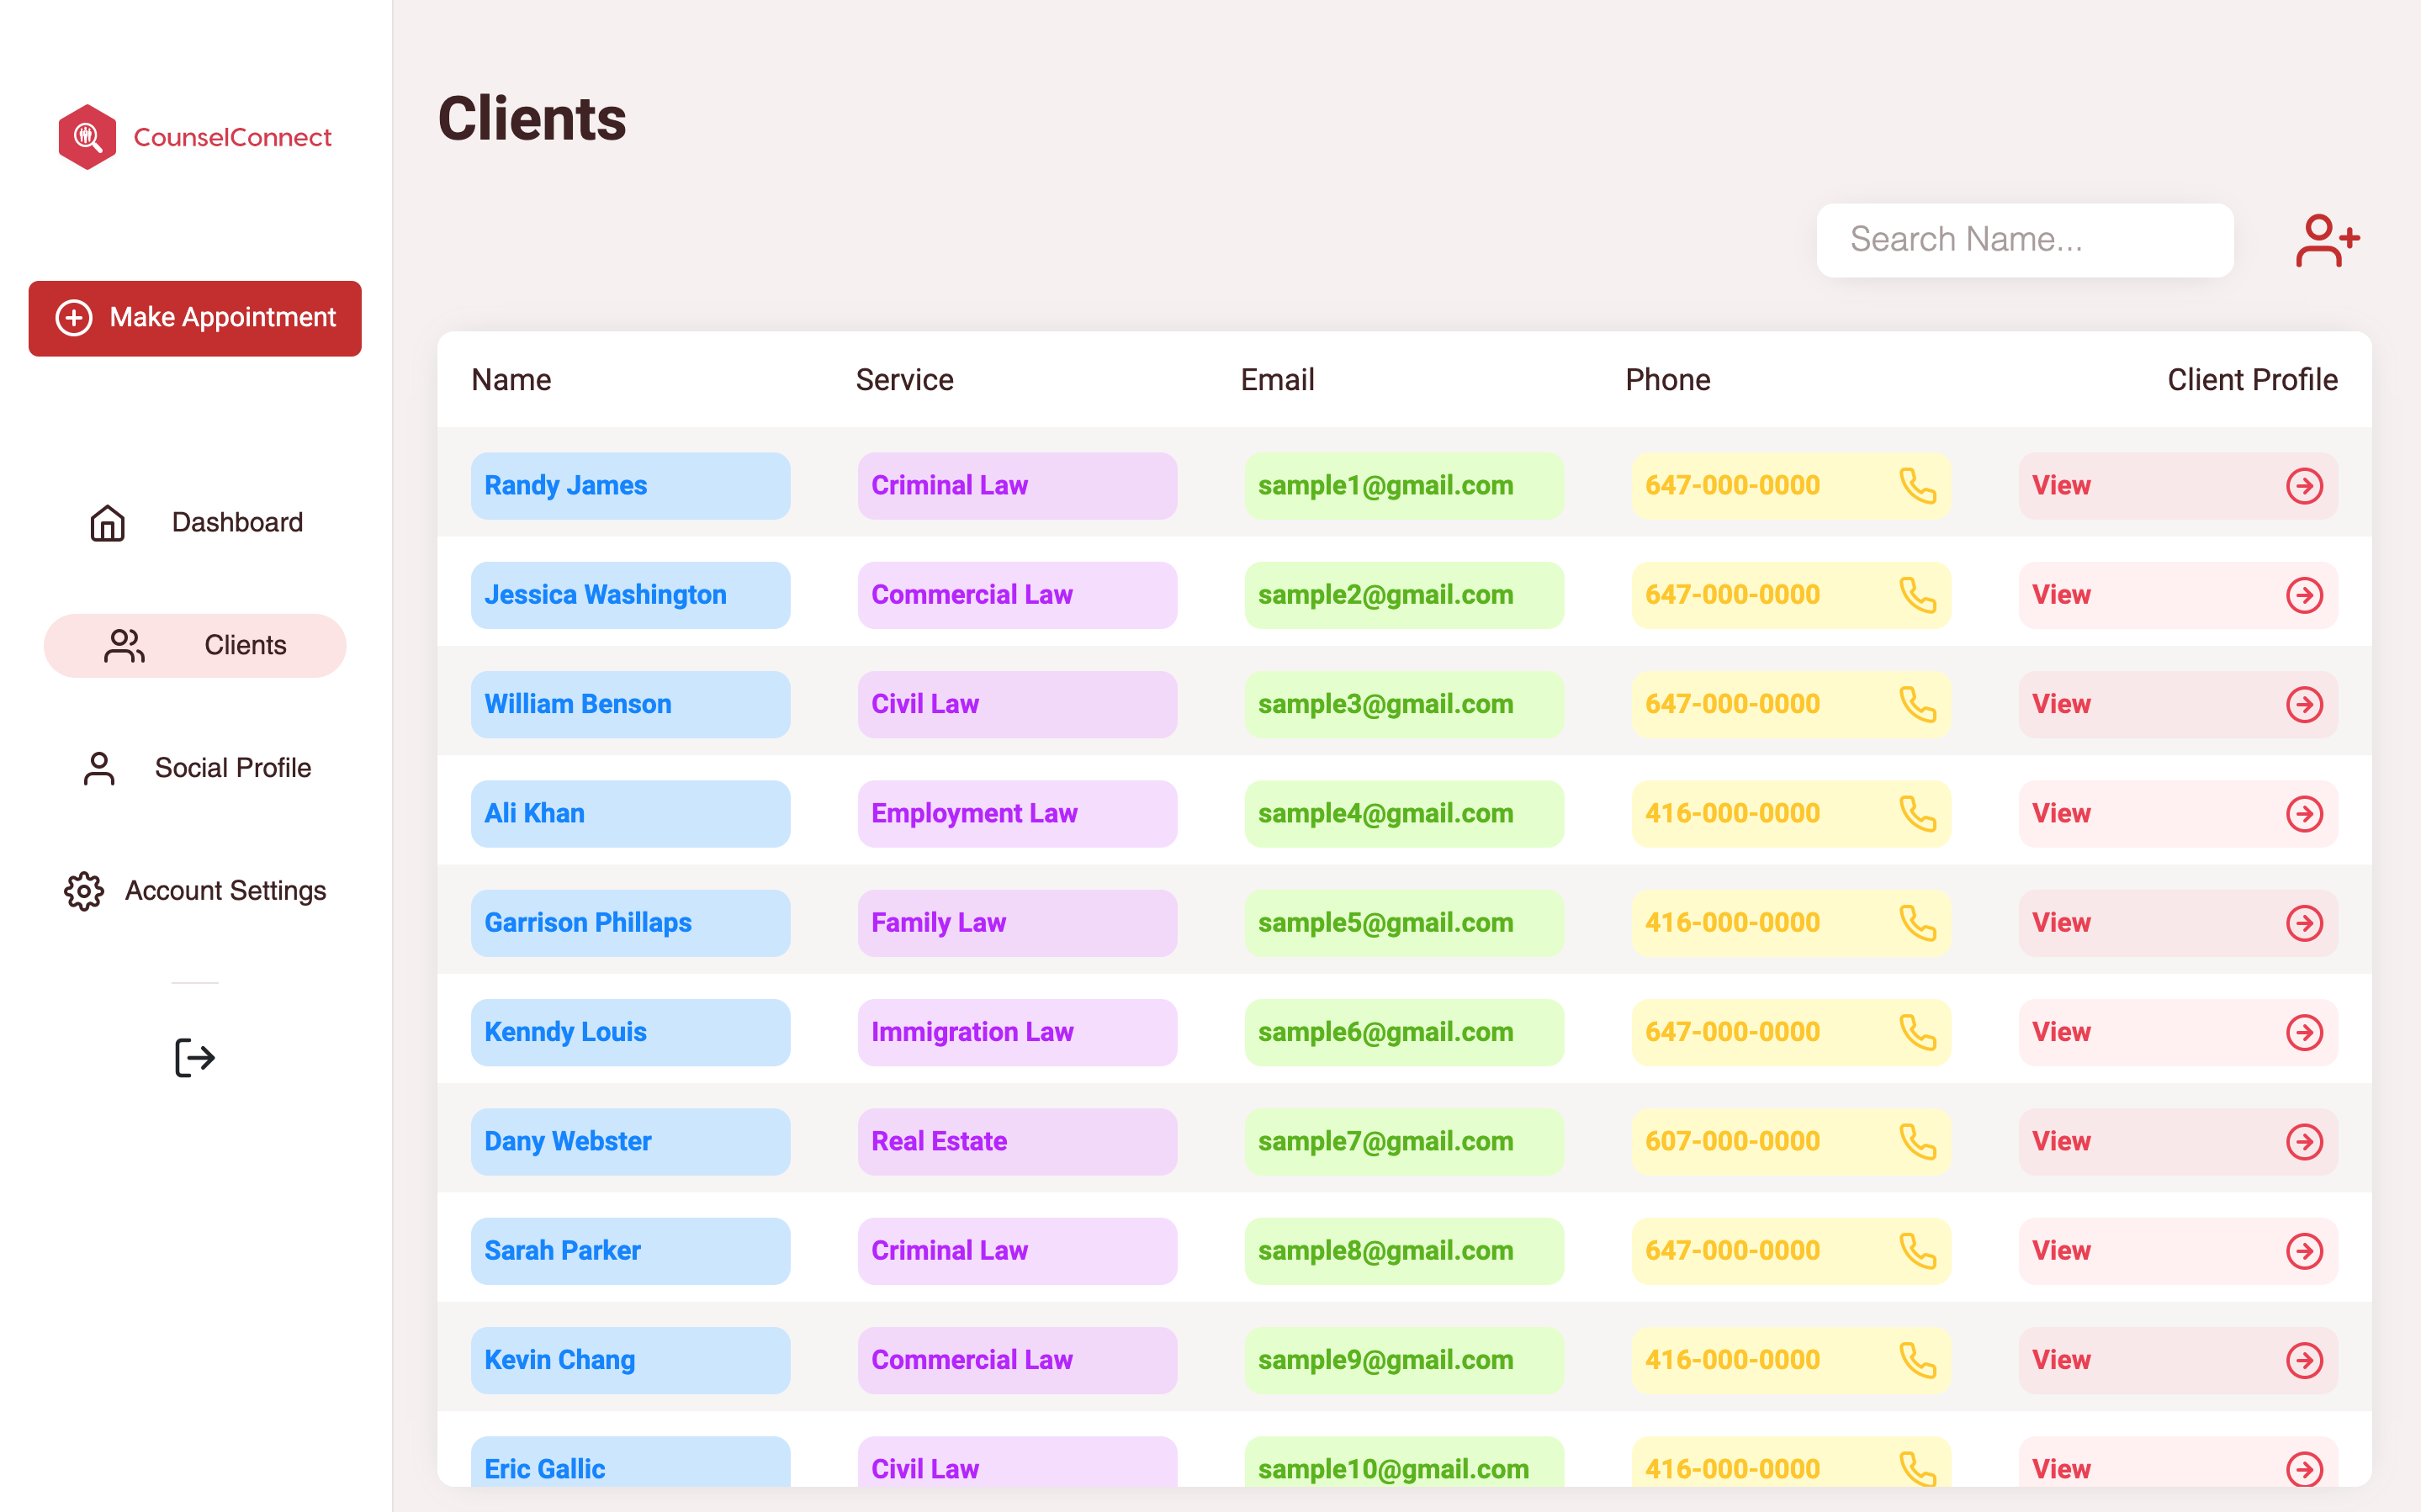Click the Garrison Phillaps name cell
Screen dimensions: 2421x1512
pyautogui.click(x=630, y=923)
